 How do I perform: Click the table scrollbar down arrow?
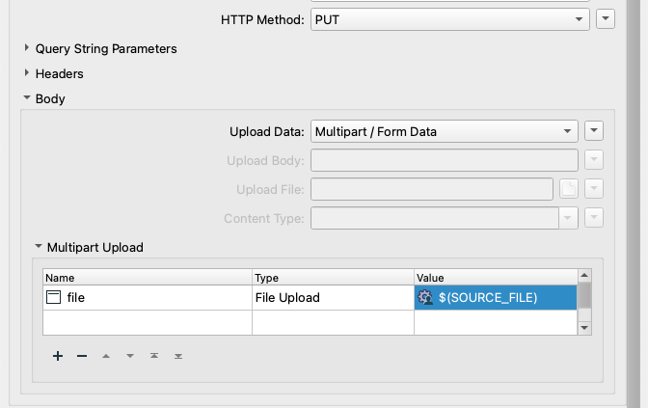[584, 328]
